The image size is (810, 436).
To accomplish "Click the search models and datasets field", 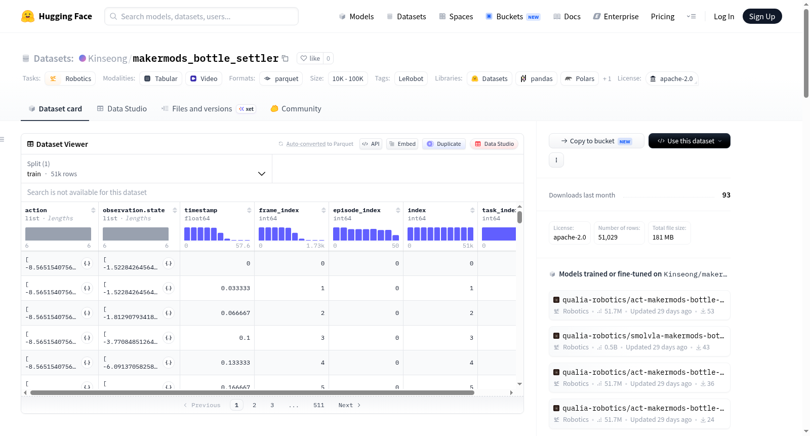I will (201, 16).
